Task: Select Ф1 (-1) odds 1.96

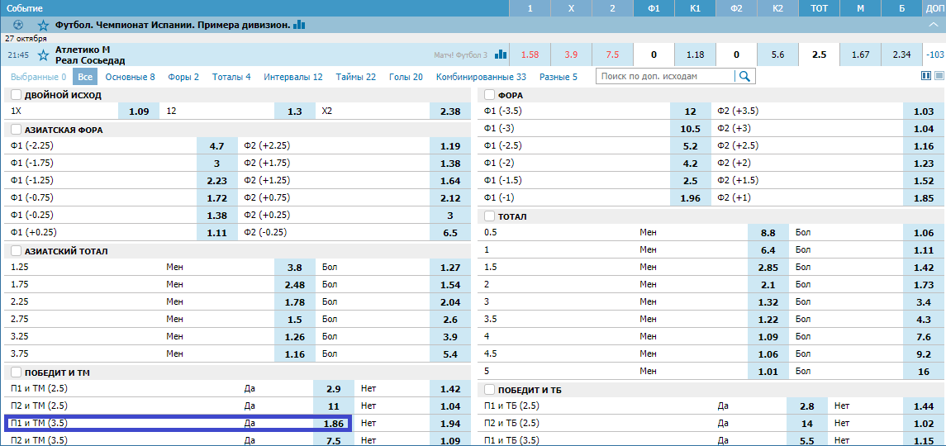Action: [690, 198]
